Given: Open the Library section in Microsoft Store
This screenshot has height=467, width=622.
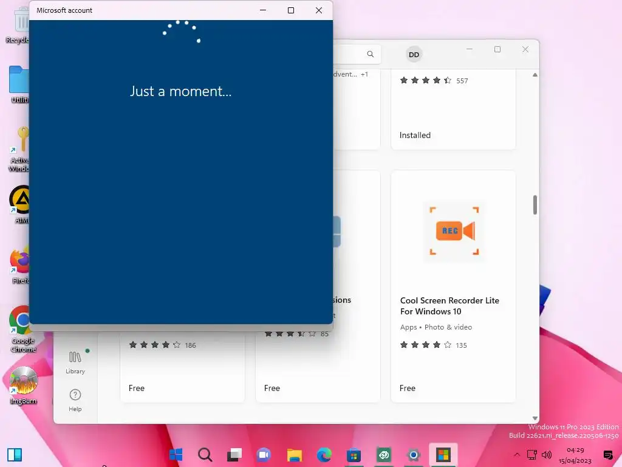Looking at the screenshot, I should coord(75,362).
